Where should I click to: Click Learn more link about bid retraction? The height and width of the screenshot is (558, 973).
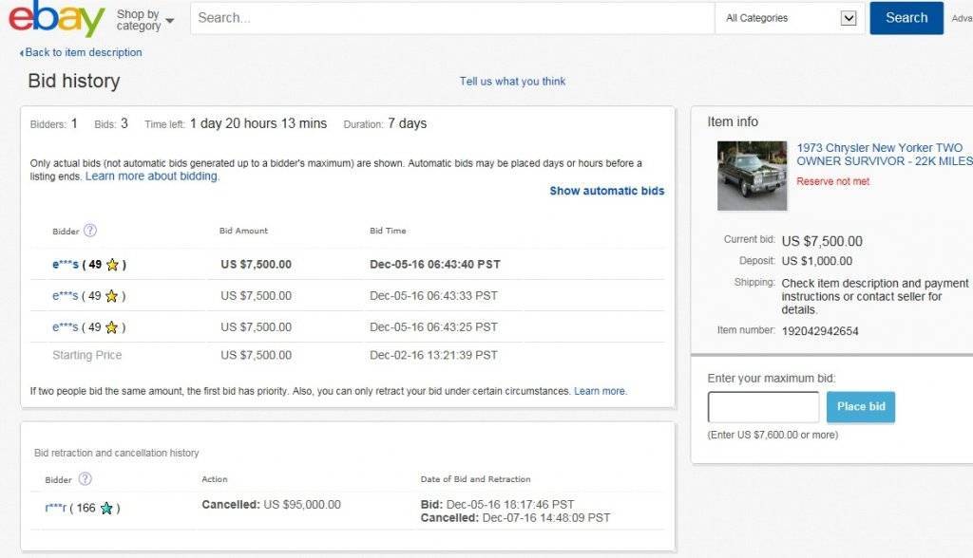click(x=600, y=391)
